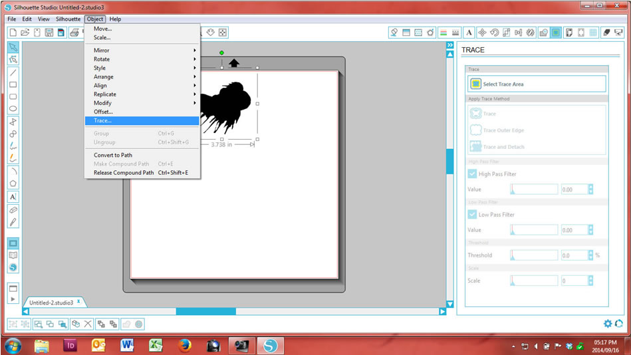This screenshot has width=631, height=355.
Task: Click the Print icon in the toolbar
Action: click(x=74, y=33)
